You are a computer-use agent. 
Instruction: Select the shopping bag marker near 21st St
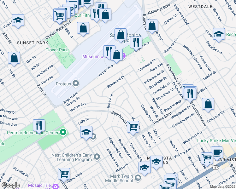pyautogui.click(x=14, y=58)
